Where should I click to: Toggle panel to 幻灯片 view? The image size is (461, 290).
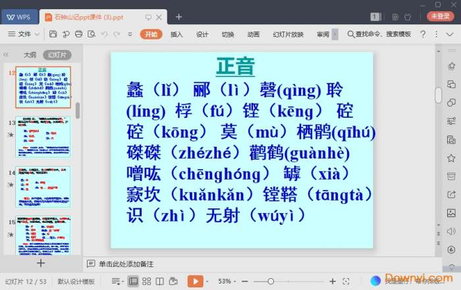[57, 55]
